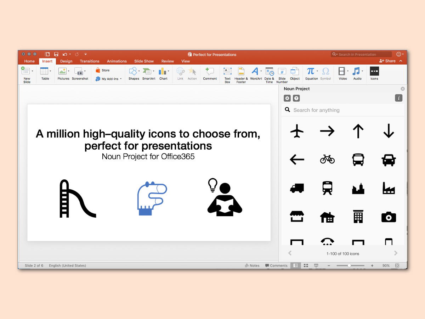The width and height of the screenshot is (425, 319).
Task: Select the down arrow icon in Noun Project
Action: point(389,131)
